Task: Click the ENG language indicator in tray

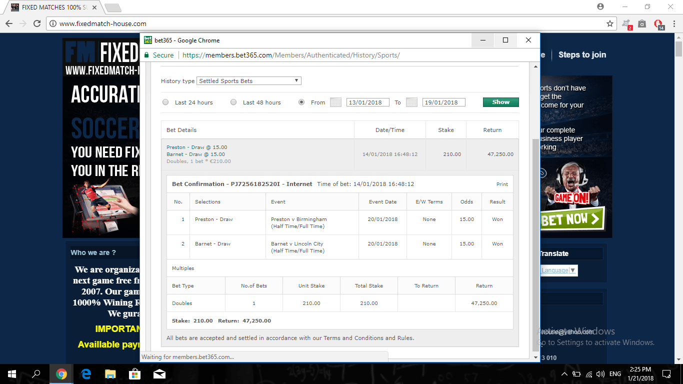Action: [x=615, y=374]
